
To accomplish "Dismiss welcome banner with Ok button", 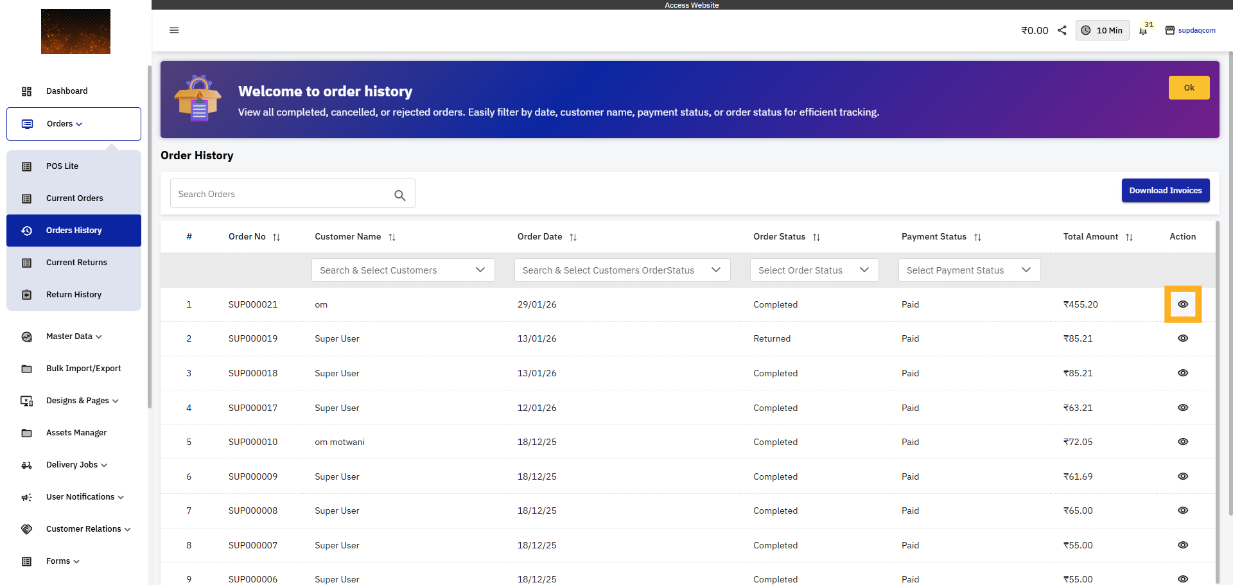I will pyautogui.click(x=1189, y=88).
